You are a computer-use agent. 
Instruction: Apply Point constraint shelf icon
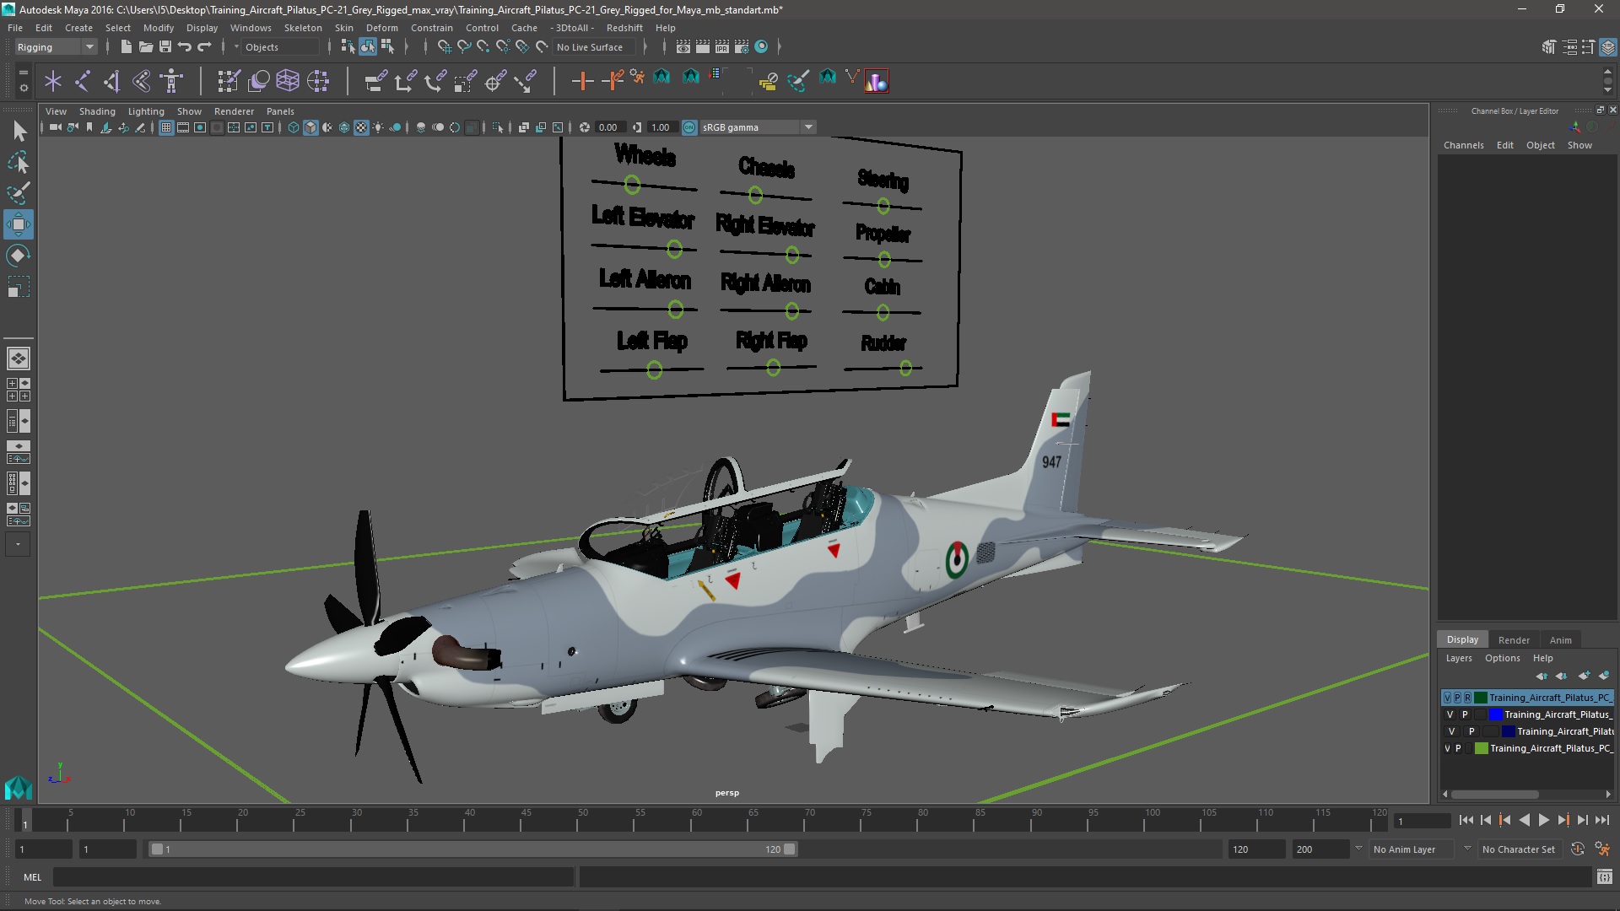(x=405, y=81)
